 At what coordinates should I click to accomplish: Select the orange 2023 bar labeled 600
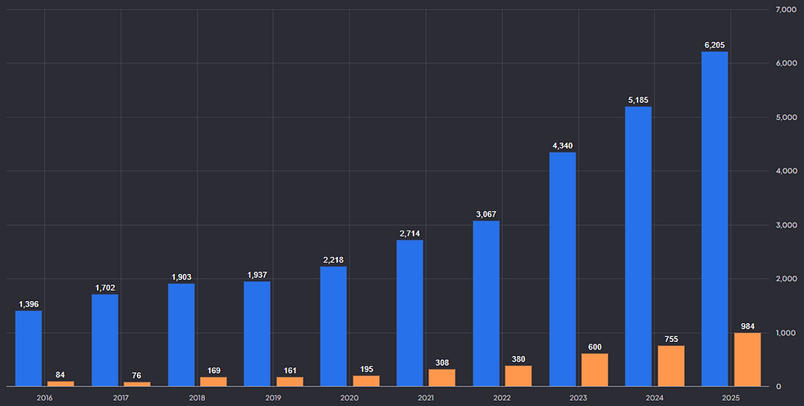[x=595, y=370]
